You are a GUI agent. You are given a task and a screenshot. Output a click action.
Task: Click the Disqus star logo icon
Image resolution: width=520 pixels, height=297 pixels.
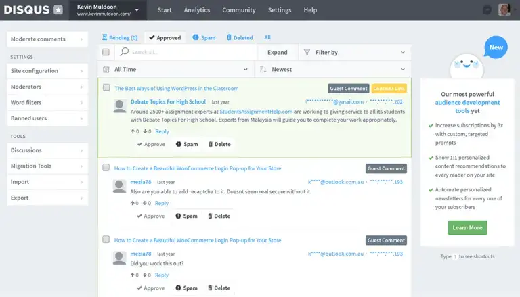point(58,10)
